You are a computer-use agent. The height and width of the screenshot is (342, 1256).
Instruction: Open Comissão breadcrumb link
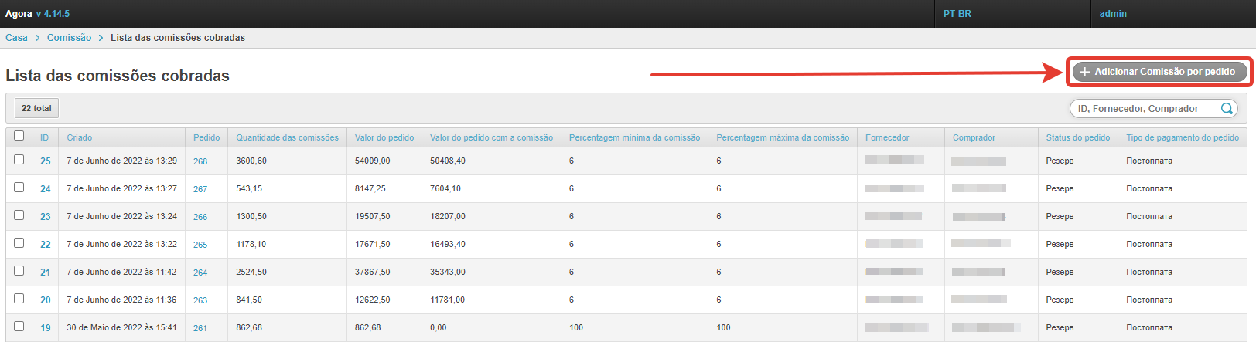(69, 38)
